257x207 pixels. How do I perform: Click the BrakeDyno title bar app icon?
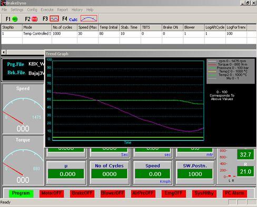click(3, 3)
